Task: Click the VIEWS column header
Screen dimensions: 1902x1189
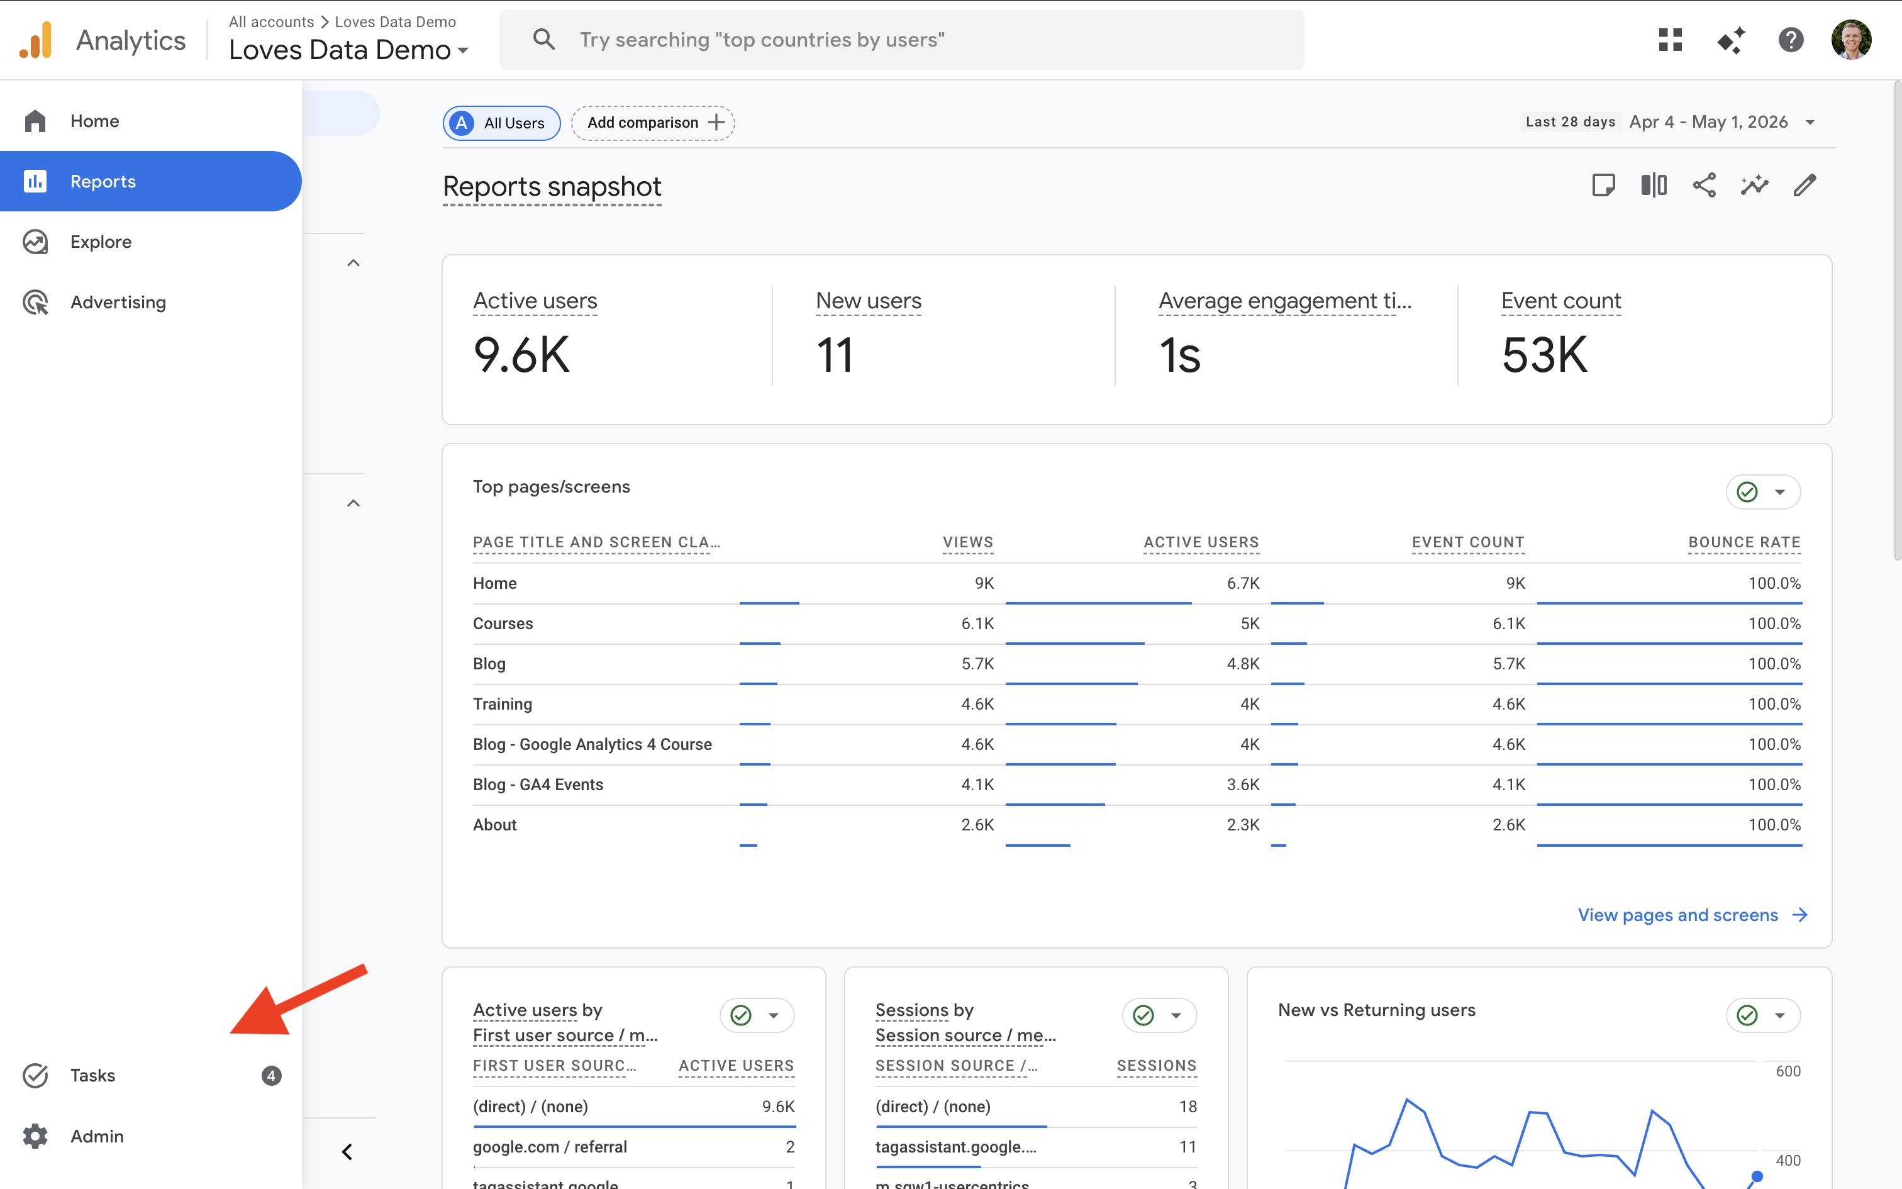Action: [x=967, y=542]
